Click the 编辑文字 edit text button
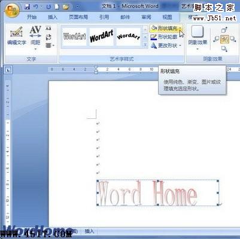 click(17, 36)
